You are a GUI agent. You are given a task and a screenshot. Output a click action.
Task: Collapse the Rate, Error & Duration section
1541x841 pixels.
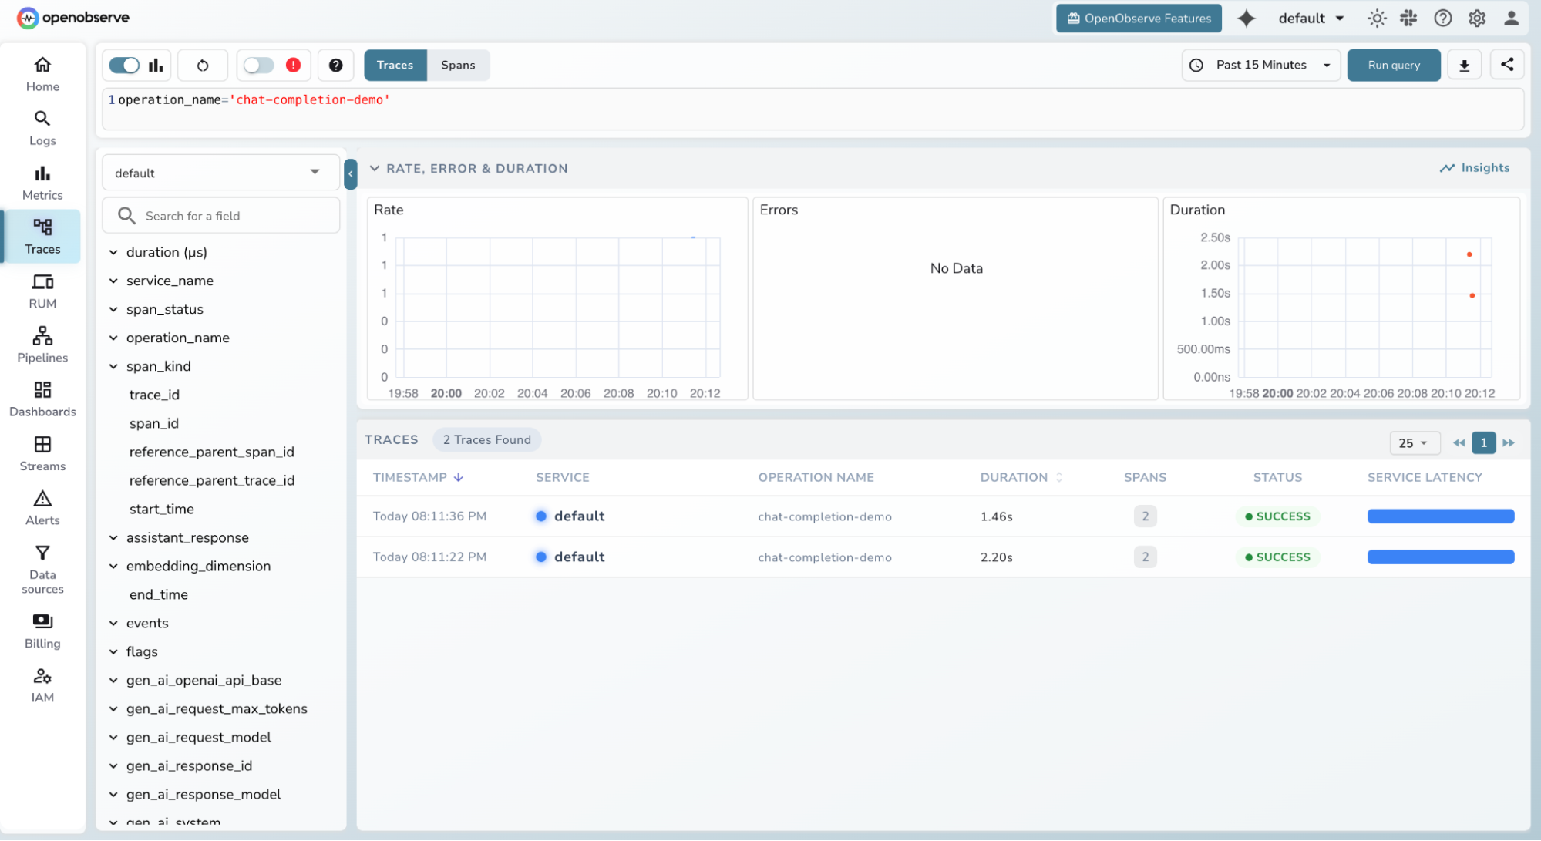pos(375,168)
